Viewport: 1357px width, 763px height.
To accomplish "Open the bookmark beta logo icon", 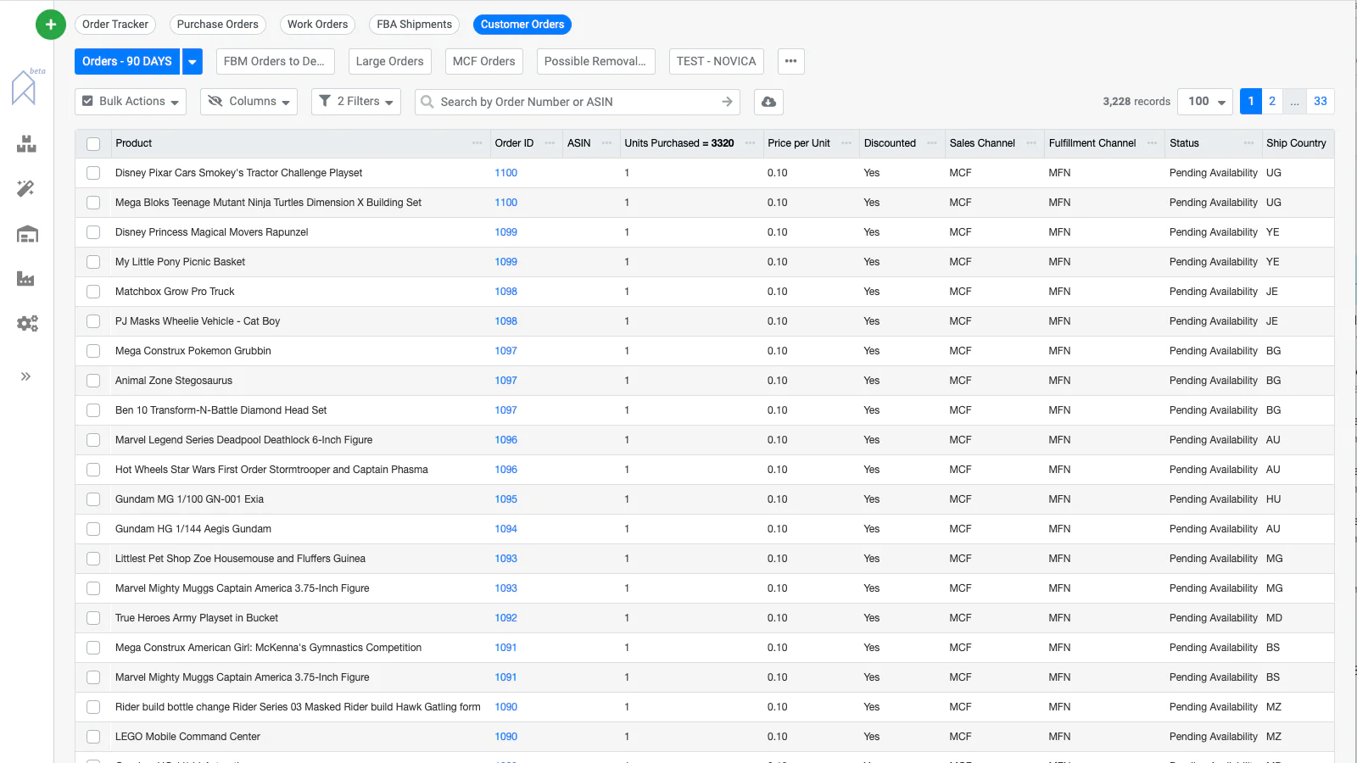I will 24,87.
